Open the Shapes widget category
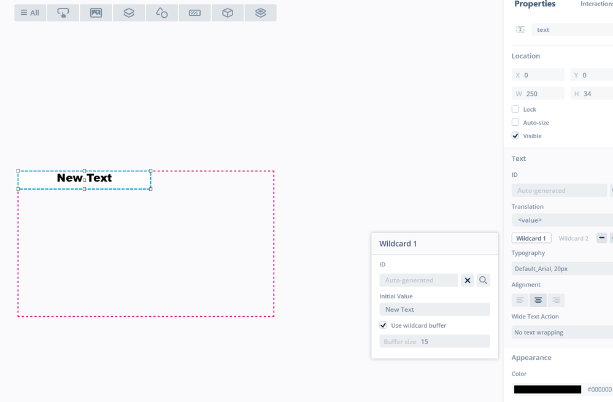The width and height of the screenshot is (613, 402). coord(162,13)
